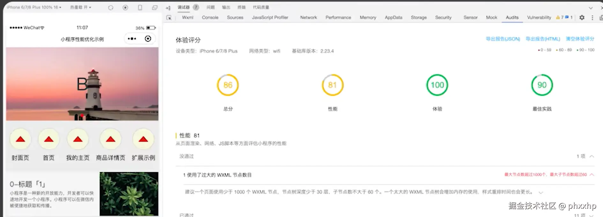The height and width of the screenshot is (217, 603).
Task: Collapse the 没通过 section chevron
Action: (x=592, y=156)
